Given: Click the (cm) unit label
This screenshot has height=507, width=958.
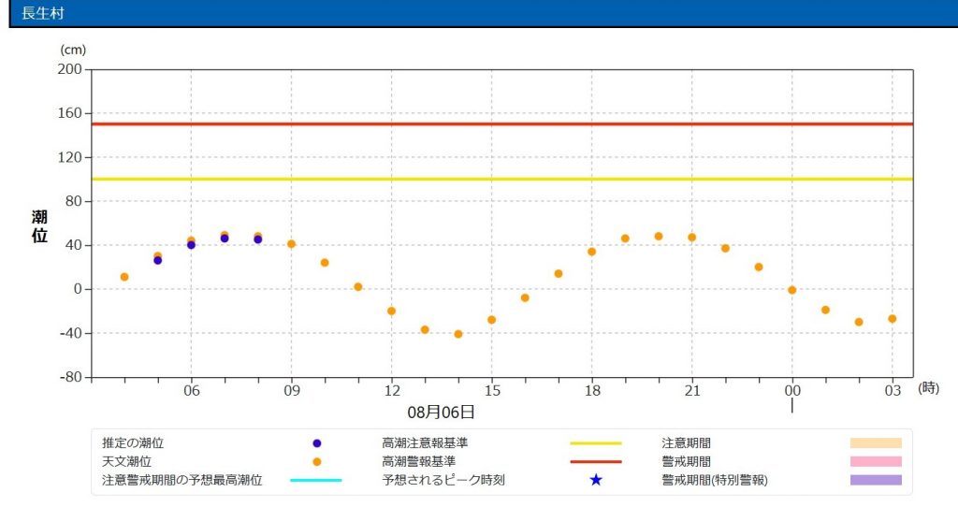Looking at the screenshot, I should point(73,51).
